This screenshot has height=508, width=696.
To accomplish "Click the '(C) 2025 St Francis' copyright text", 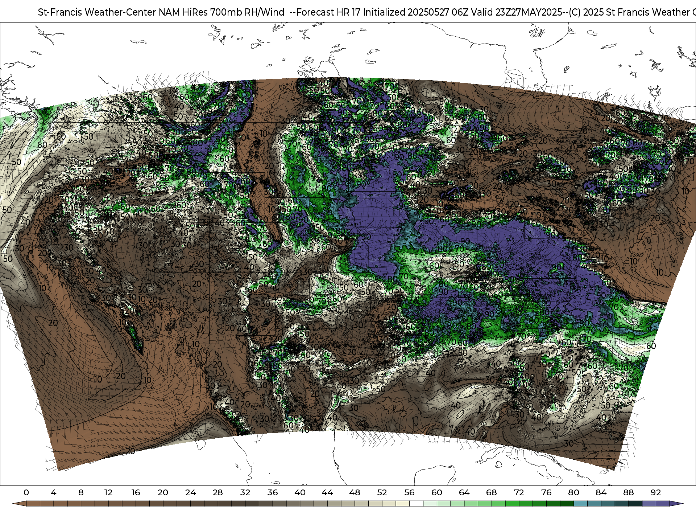I will [609, 12].
